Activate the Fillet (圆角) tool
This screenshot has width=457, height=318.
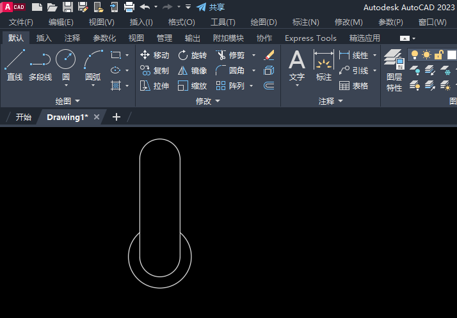(230, 70)
